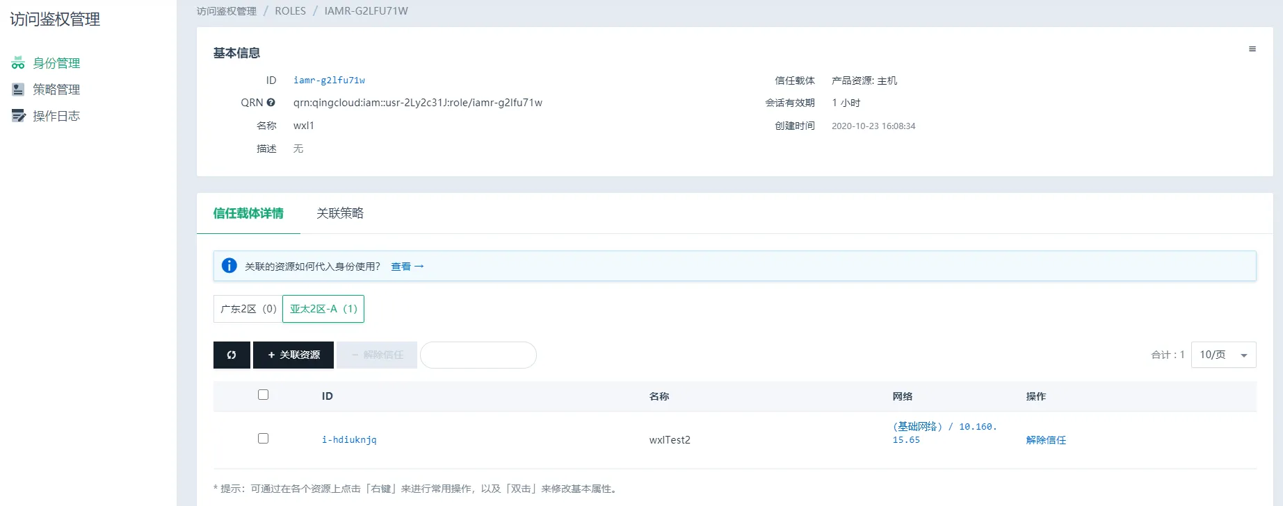Check the i-hdiuknjq row checkbox
Image resolution: width=1283 pixels, height=506 pixels.
click(263, 439)
